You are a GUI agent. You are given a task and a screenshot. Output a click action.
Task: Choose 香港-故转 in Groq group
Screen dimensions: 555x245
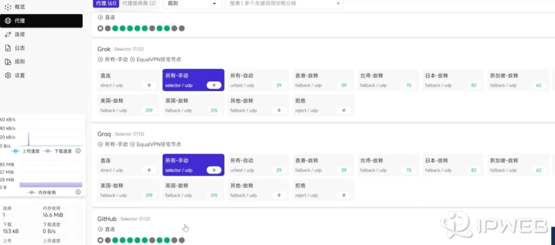(x=323, y=165)
